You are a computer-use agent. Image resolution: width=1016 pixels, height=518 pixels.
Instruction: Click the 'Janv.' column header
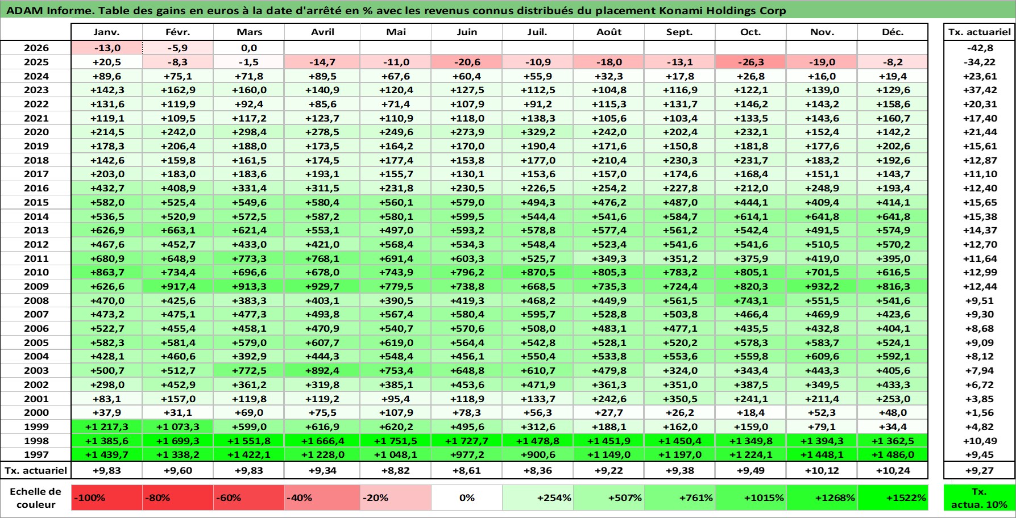[107, 32]
